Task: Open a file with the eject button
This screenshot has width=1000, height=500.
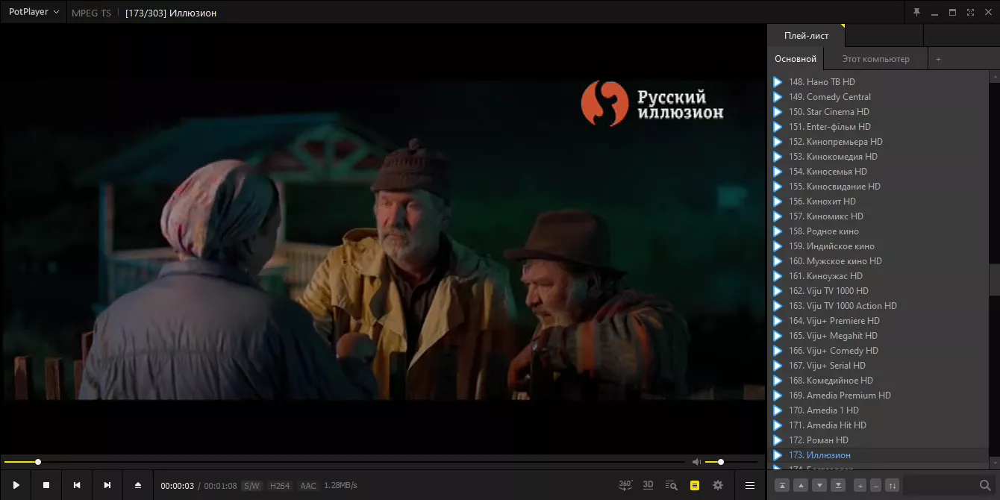Action: pos(138,485)
